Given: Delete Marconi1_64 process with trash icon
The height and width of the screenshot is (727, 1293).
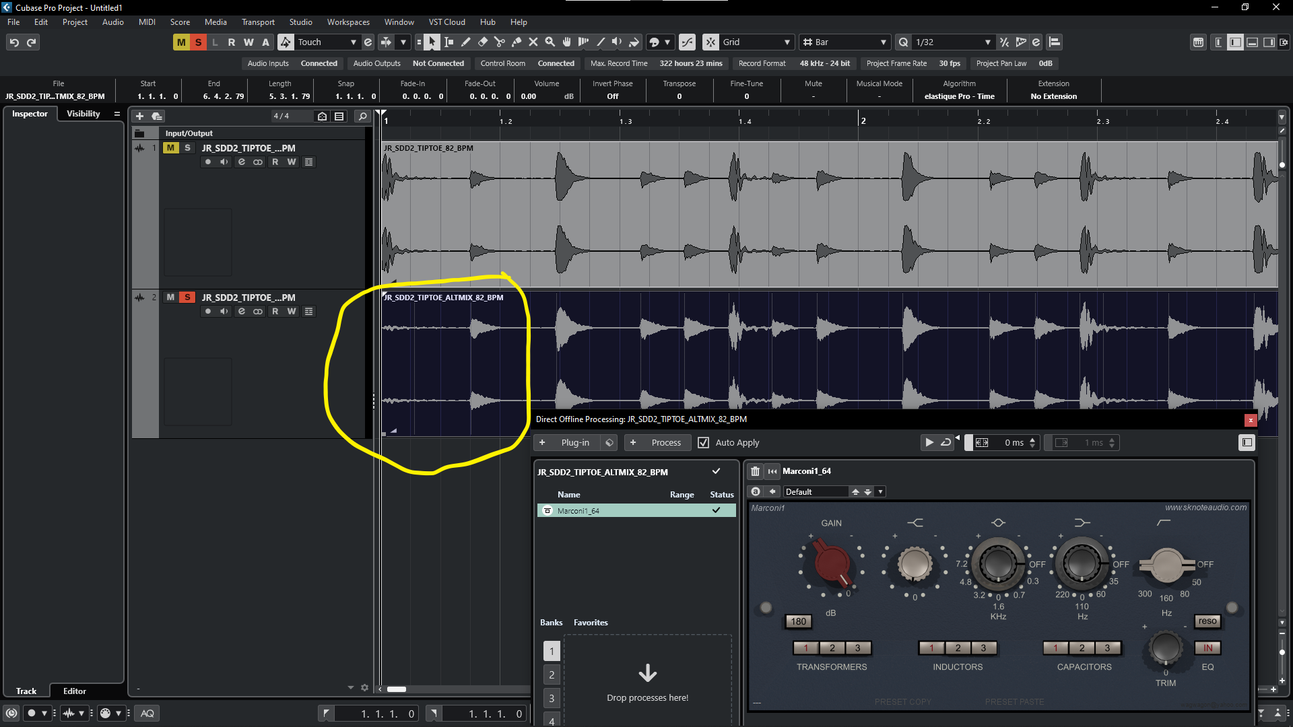Looking at the screenshot, I should [x=755, y=471].
